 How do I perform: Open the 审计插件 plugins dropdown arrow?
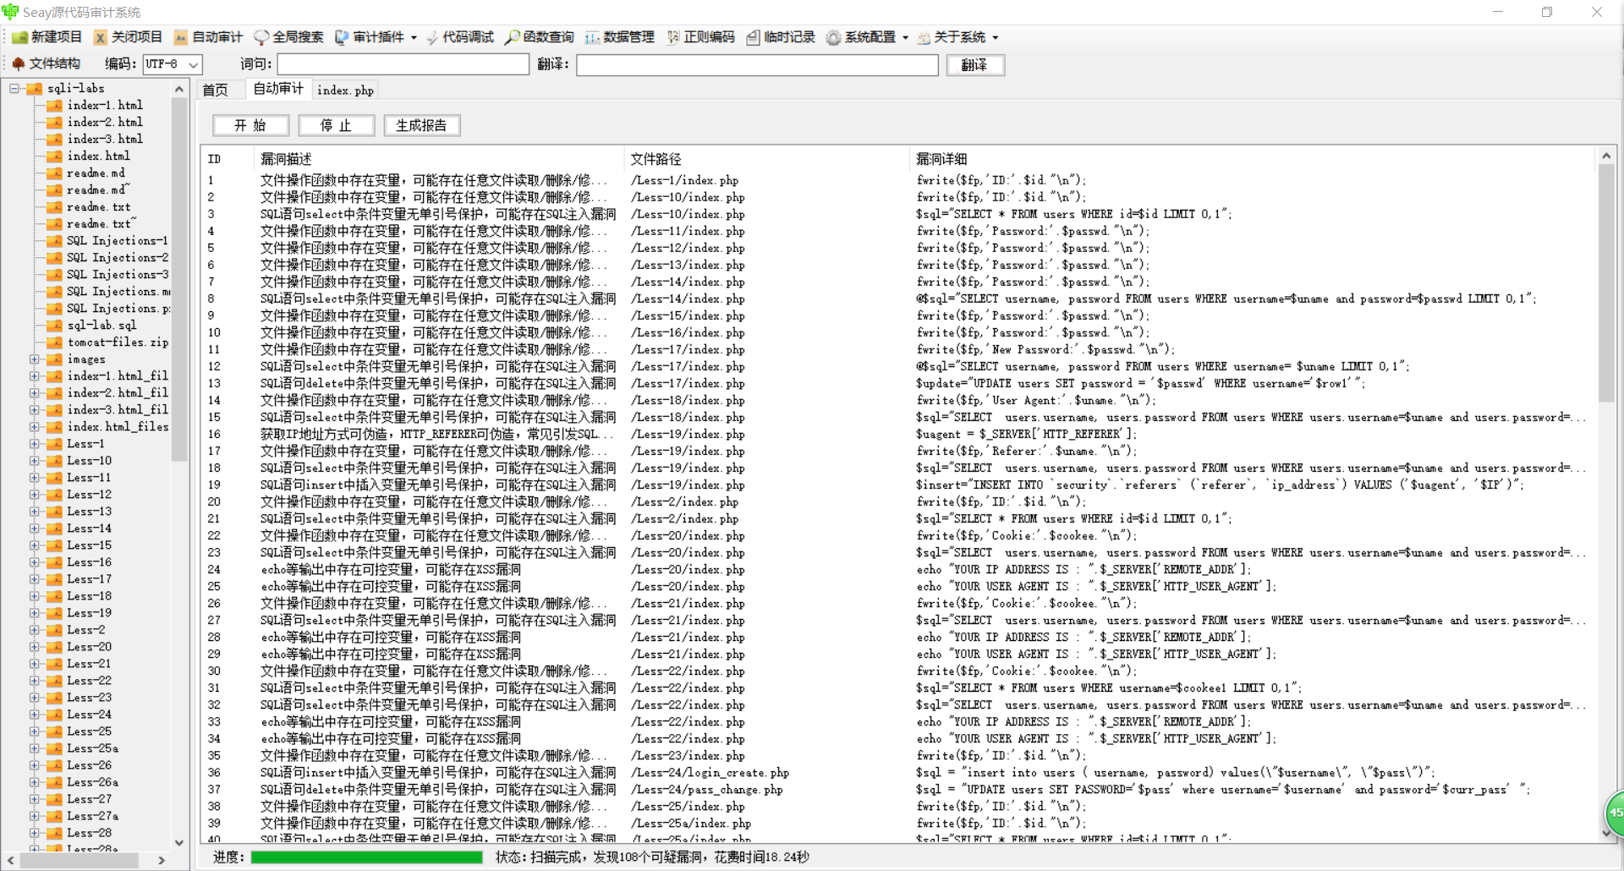pos(412,37)
